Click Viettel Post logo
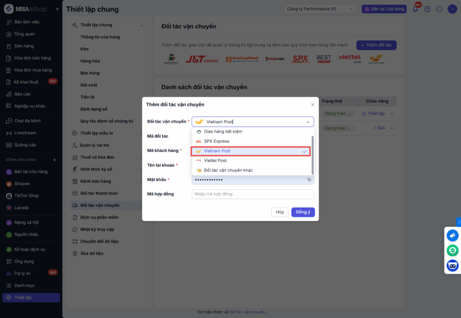Image resolution: width=461 pixels, height=318 pixels. coord(349,59)
